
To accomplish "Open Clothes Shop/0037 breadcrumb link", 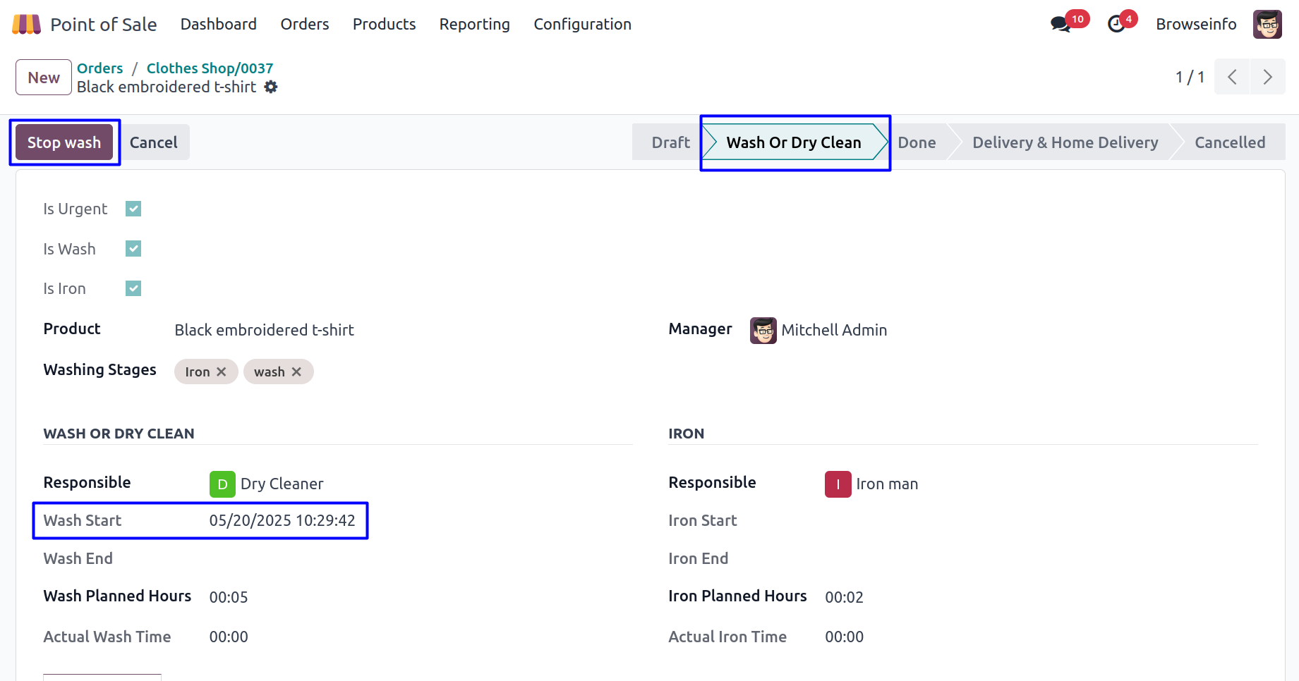I will [x=210, y=68].
